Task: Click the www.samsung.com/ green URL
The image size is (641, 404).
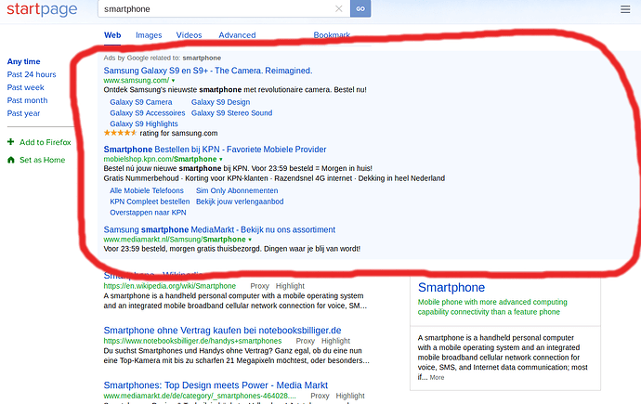Action: 137,81
